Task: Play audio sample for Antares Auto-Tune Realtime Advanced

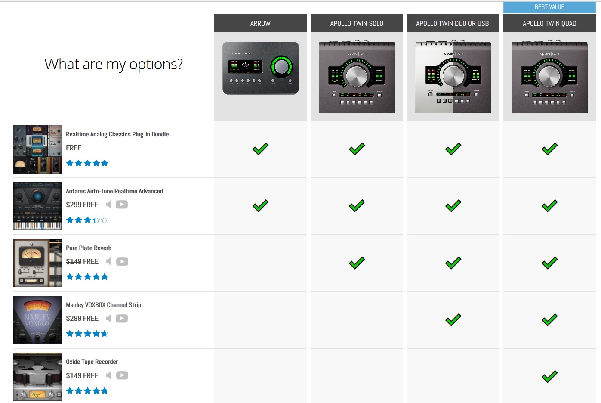Action: (x=108, y=205)
